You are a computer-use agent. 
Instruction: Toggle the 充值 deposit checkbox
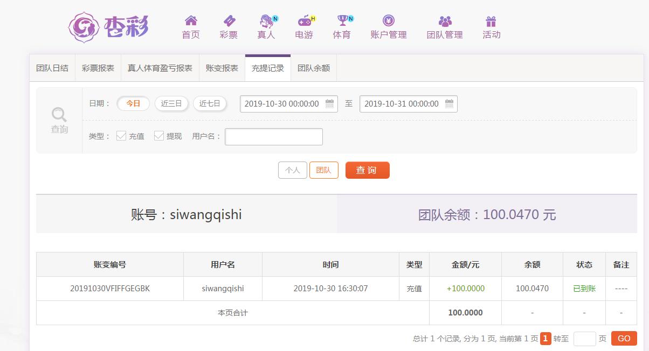coord(121,136)
